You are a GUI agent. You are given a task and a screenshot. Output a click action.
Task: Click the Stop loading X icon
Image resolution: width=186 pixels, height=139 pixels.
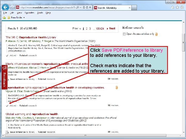pyautogui.click(x=90, y=7)
